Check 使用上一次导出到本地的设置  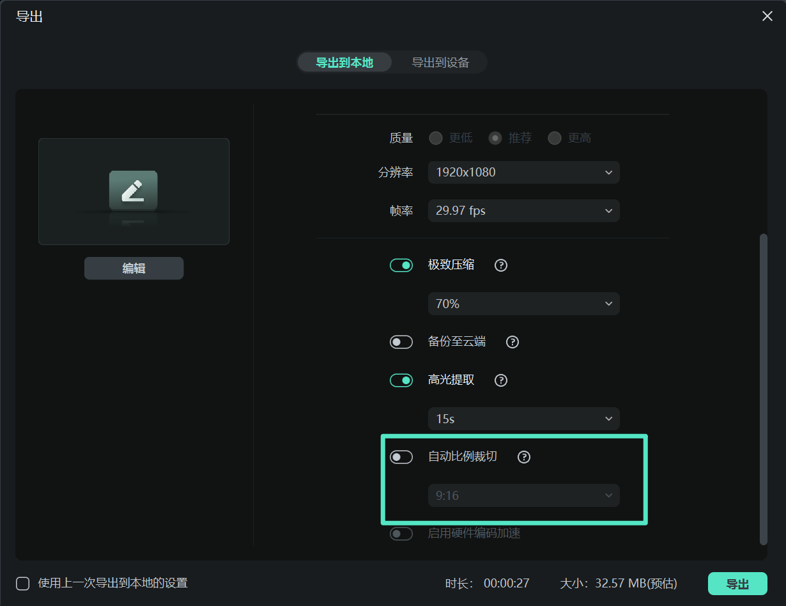pos(23,583)
